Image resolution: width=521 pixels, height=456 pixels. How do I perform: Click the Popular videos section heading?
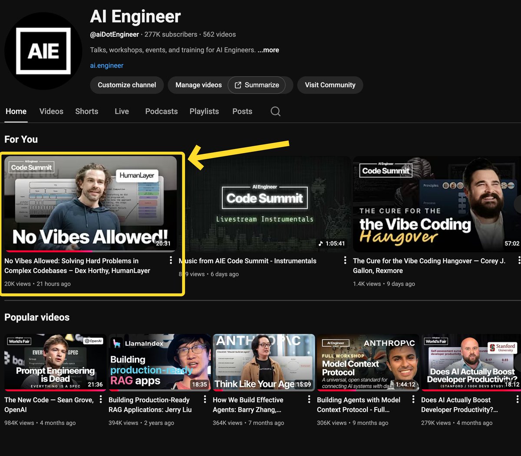pos(37,317)
